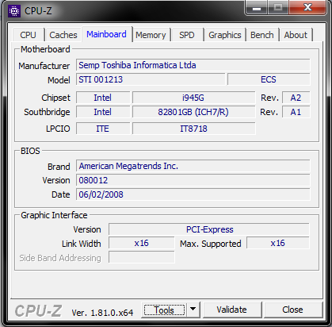Viewport: 332px width, 327px height.
Task: Click the CPU-Z application icon in title bar
Action: pyautogui.click(x=14, y=11)
